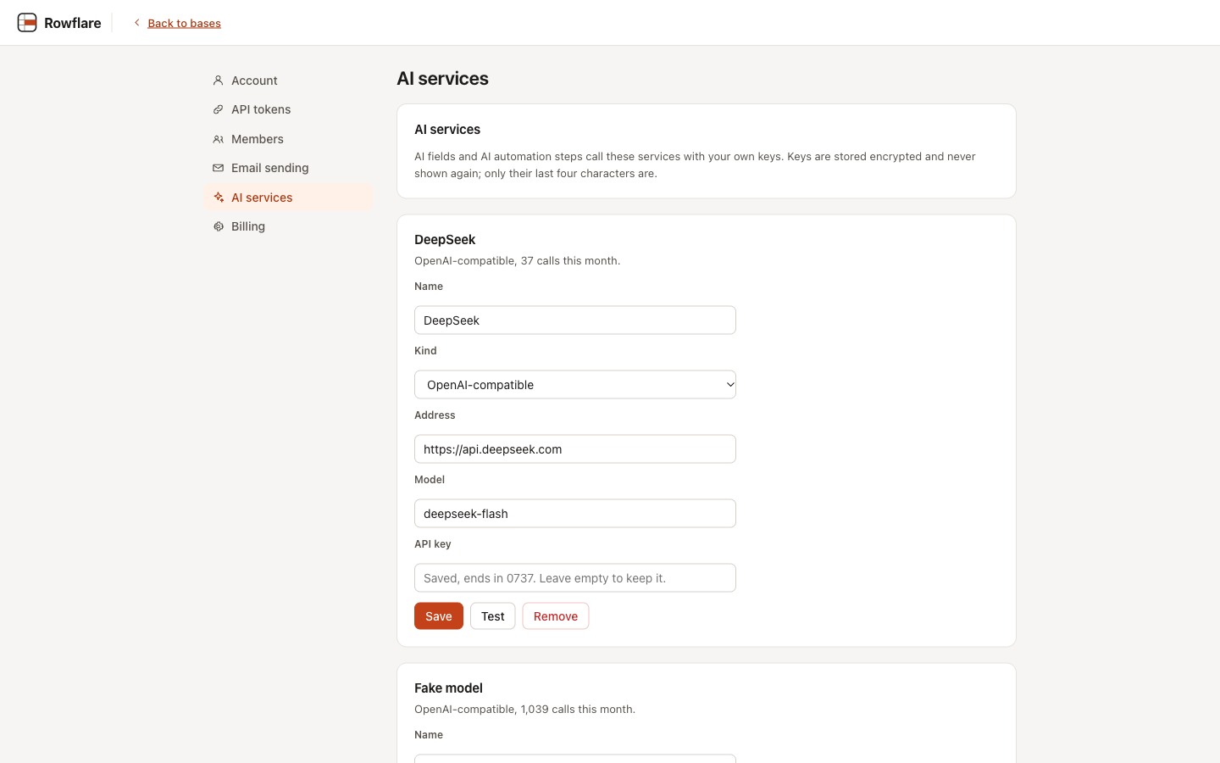Open the Account settings page
Screen dimensions: 1220x763
pyautogui.click(x=288, y=81)
